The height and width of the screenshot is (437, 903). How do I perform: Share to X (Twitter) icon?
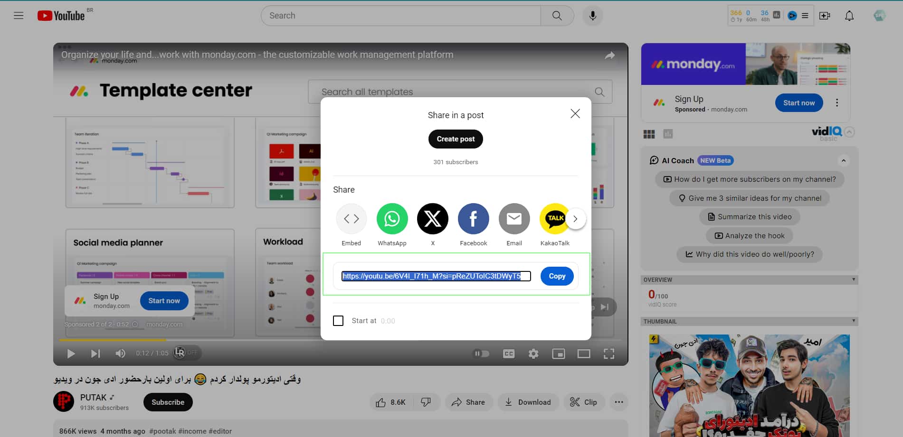432,219
